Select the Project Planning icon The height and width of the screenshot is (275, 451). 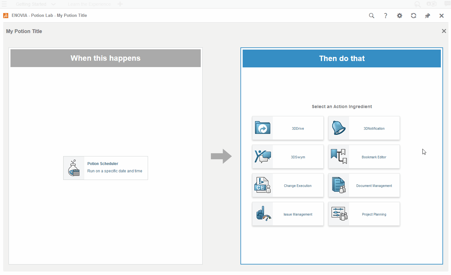339,214
